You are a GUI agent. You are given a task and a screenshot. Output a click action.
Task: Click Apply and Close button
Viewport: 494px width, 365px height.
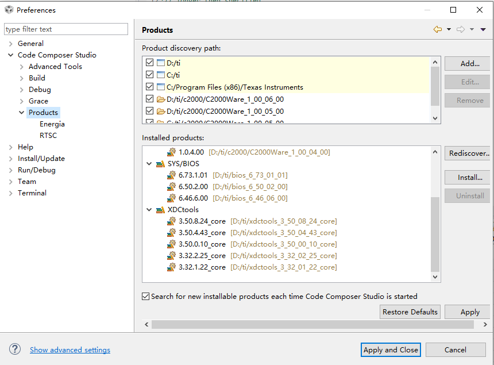pos(391,349)
